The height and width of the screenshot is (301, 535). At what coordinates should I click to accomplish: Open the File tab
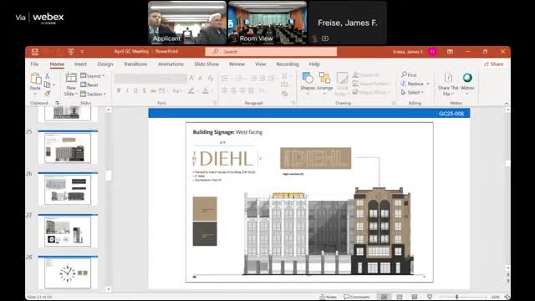[x=34, y=64]
